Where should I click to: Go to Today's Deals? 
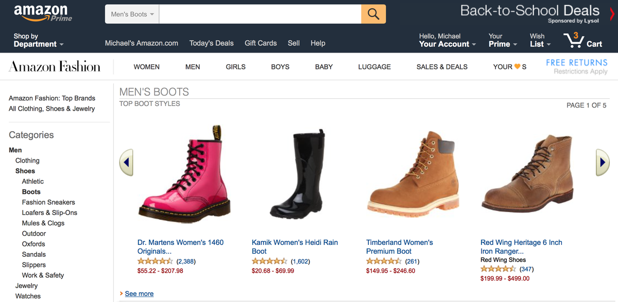(x=211, y=43)
